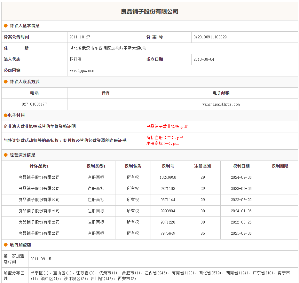299x283 pixels.
Task: Click the phone number 027-81885177
Action: click(x=34, y=104)
